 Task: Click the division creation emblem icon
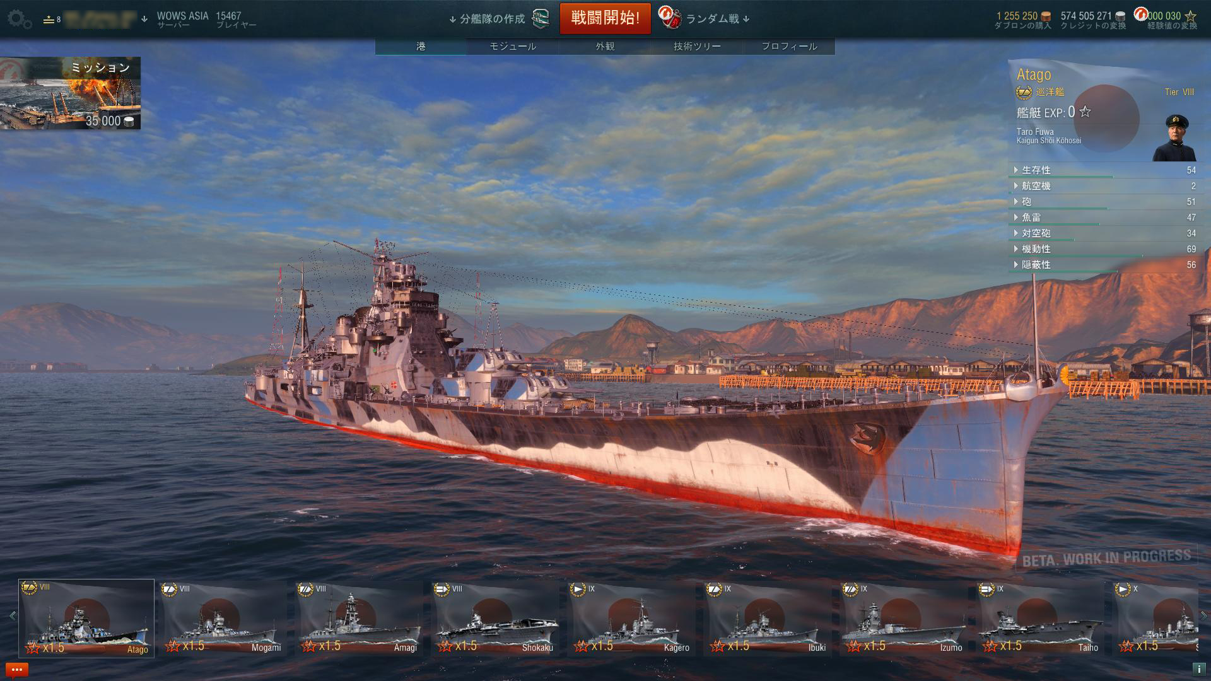(541, 19)
